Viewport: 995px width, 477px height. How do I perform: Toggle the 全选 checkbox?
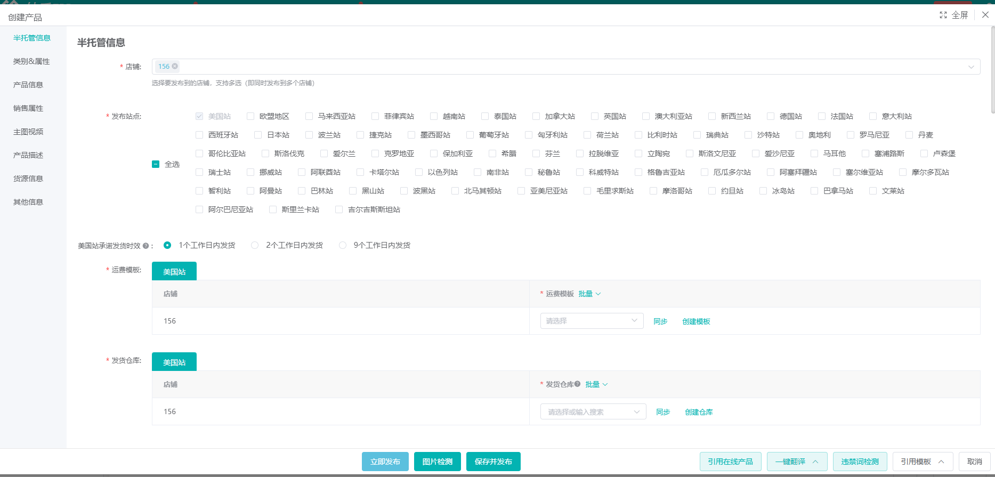(156, 164)
